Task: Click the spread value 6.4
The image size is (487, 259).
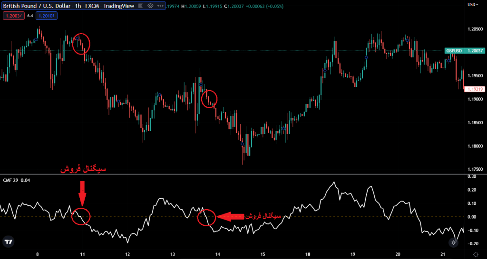Action: 30,16
